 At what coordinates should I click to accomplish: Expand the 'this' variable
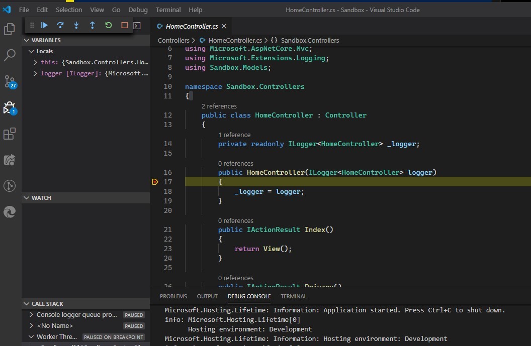[x=35, y=62]
